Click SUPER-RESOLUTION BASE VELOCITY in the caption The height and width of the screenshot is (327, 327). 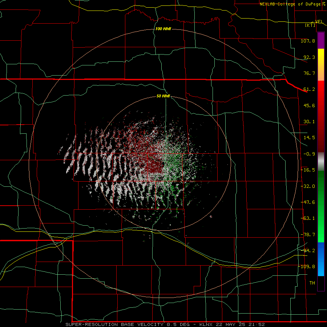(114, 324)
